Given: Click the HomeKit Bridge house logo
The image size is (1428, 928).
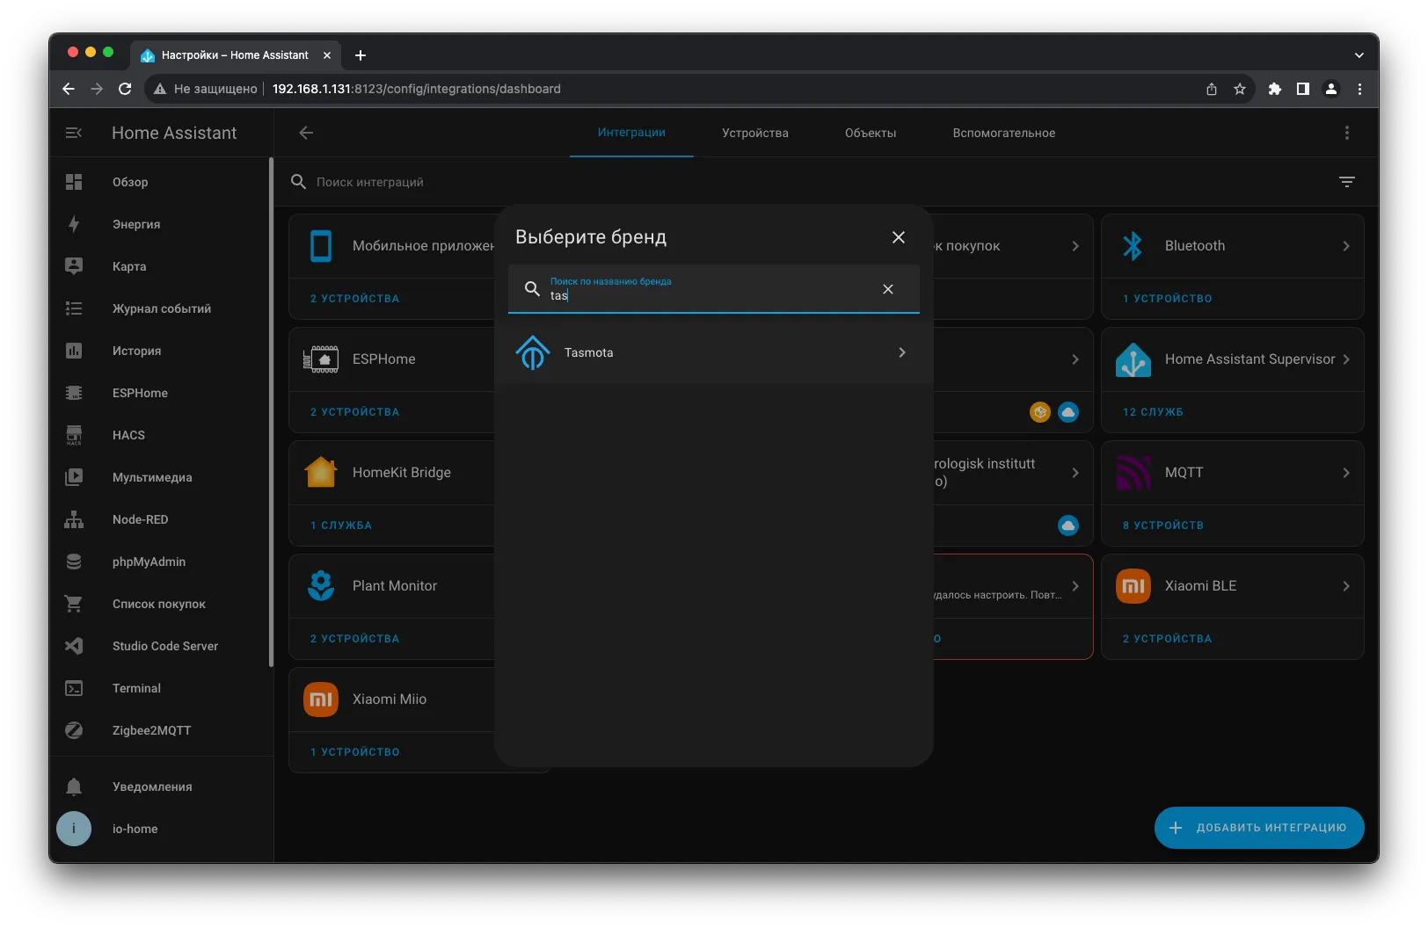Looking at the screenshot, I should click(321, 473).
